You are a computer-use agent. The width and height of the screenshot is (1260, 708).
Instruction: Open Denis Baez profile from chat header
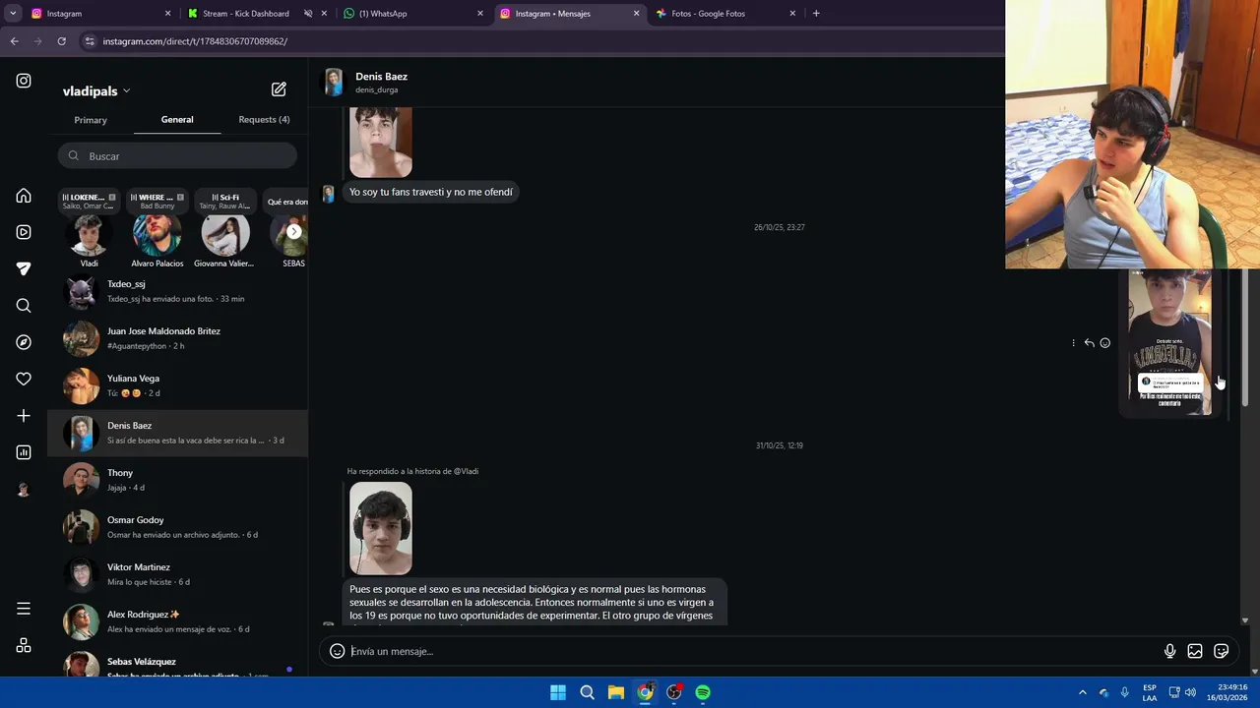(x=366, y=83)
